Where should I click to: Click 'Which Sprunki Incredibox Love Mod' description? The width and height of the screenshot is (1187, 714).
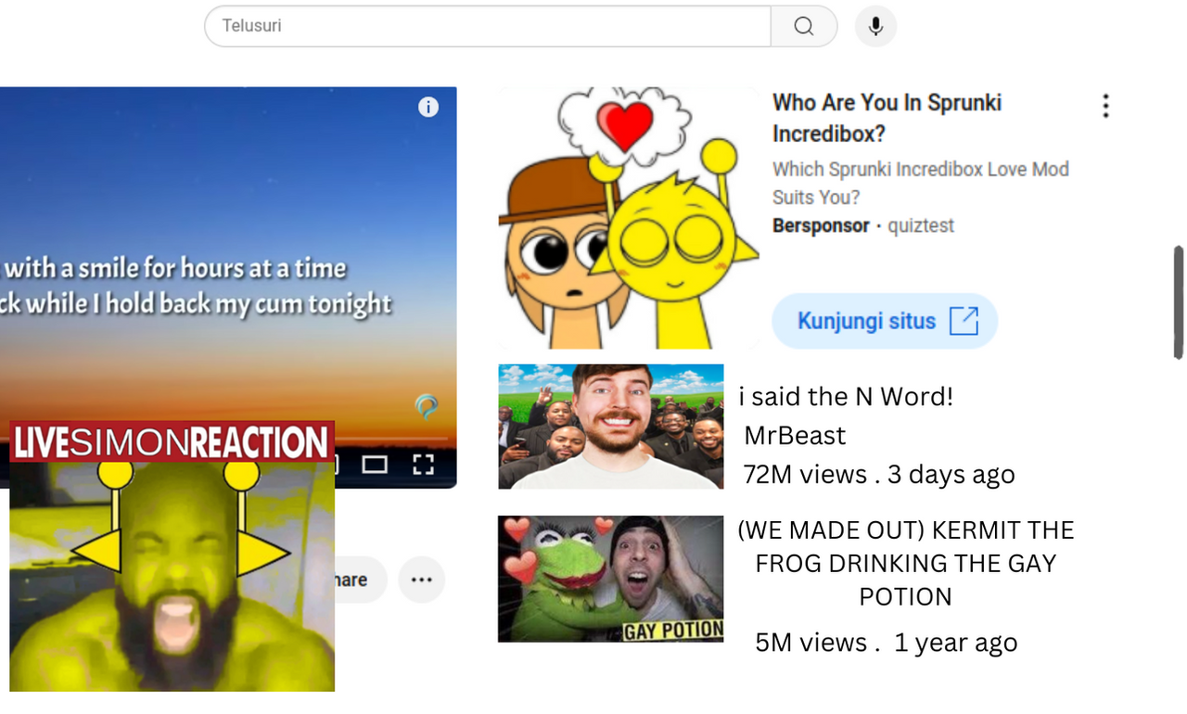(921, 183)
